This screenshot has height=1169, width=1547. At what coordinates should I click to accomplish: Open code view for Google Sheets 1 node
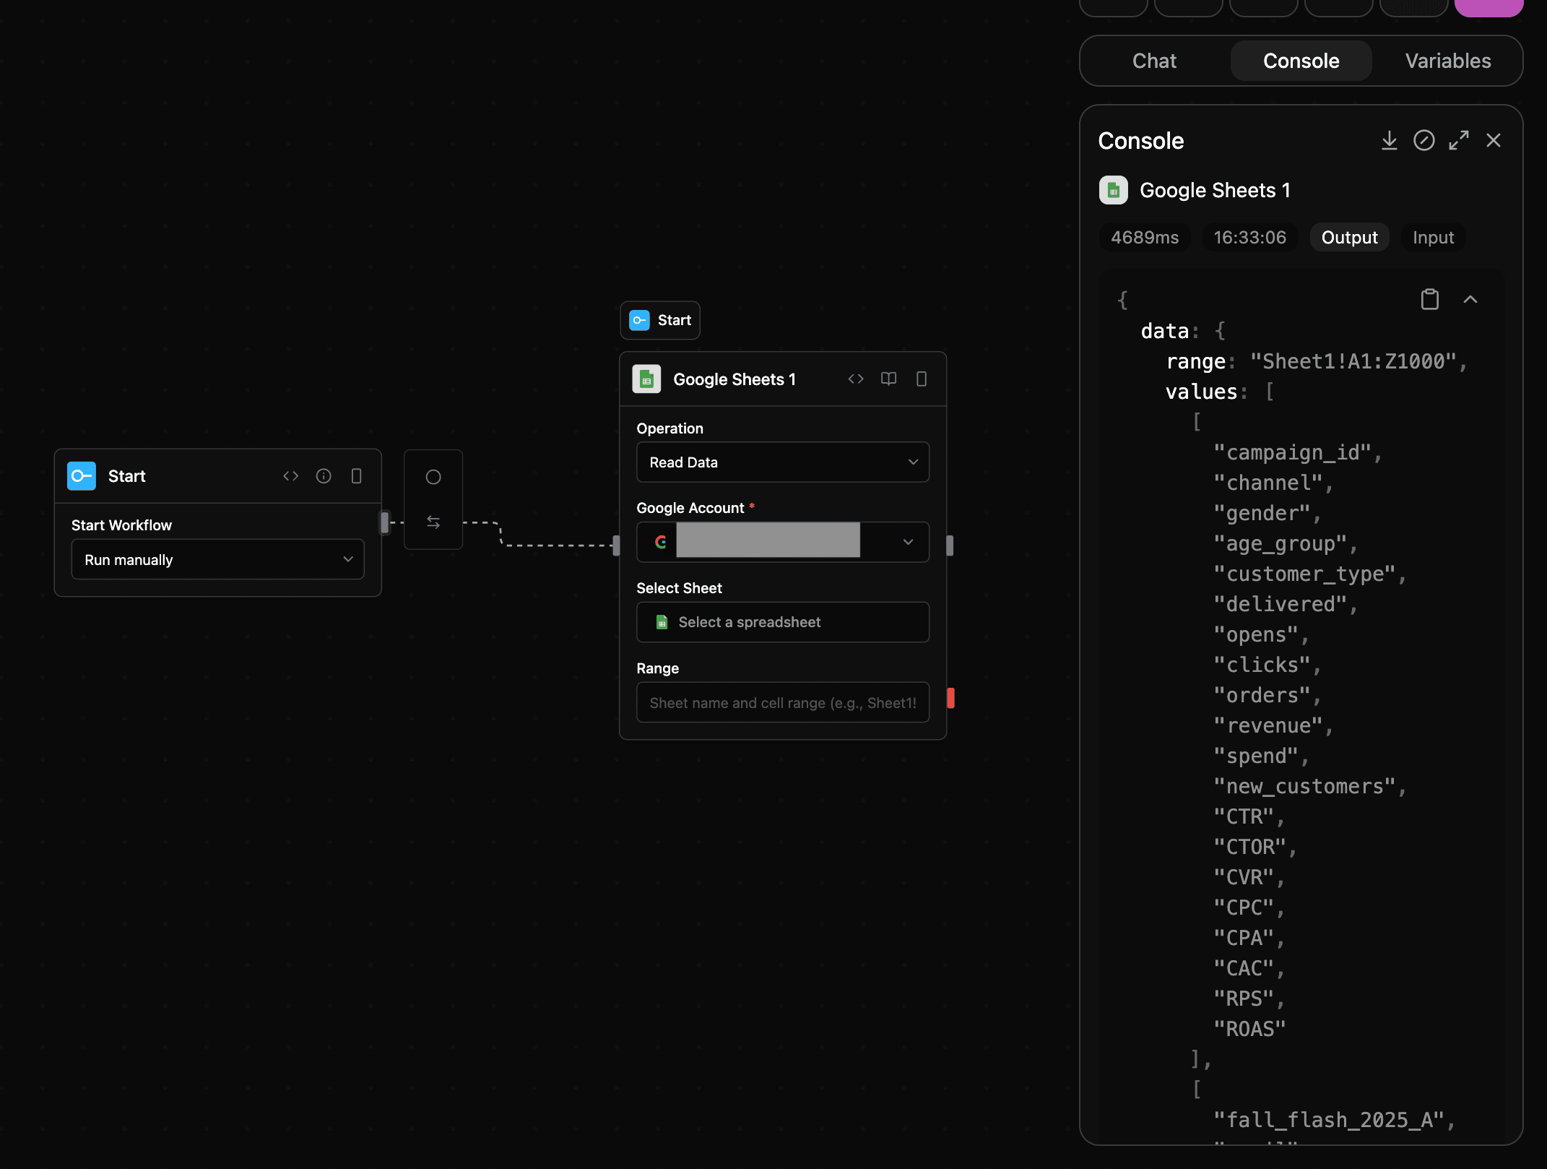(x=855, y=379)
